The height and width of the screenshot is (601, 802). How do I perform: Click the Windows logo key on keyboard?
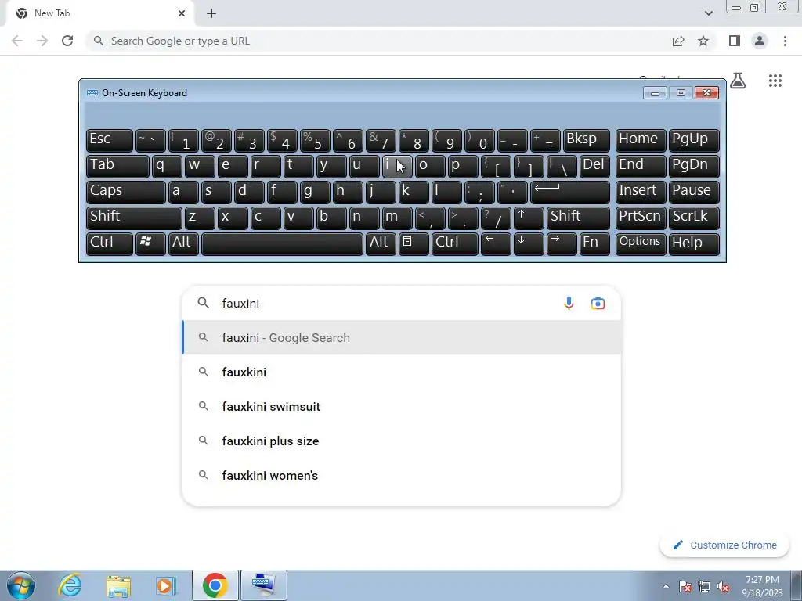[x=150, y=243]
